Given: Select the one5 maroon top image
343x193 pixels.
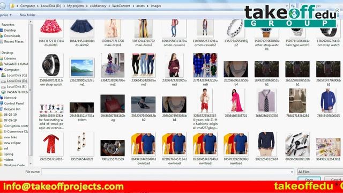Looking at the screenshot, I should point(174,65).
